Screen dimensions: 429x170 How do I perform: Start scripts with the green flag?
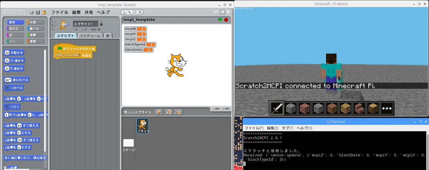pos(220,20)
